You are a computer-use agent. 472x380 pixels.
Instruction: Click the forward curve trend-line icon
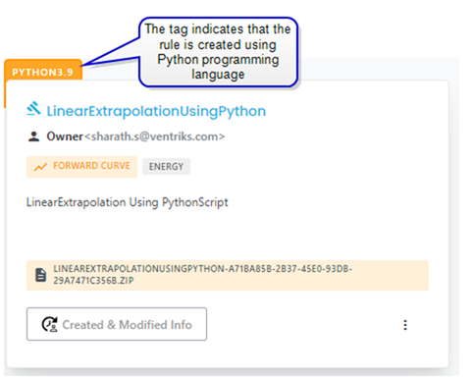(x=40, y=167)
